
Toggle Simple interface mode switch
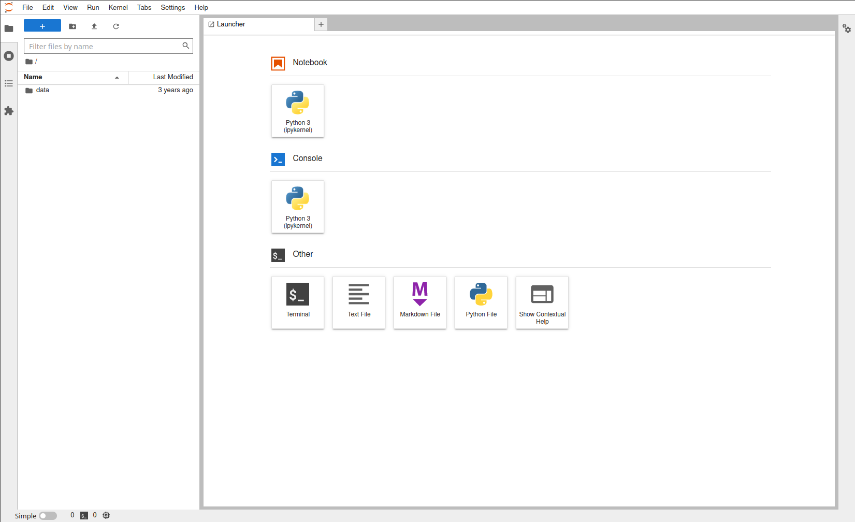[48, 516]
